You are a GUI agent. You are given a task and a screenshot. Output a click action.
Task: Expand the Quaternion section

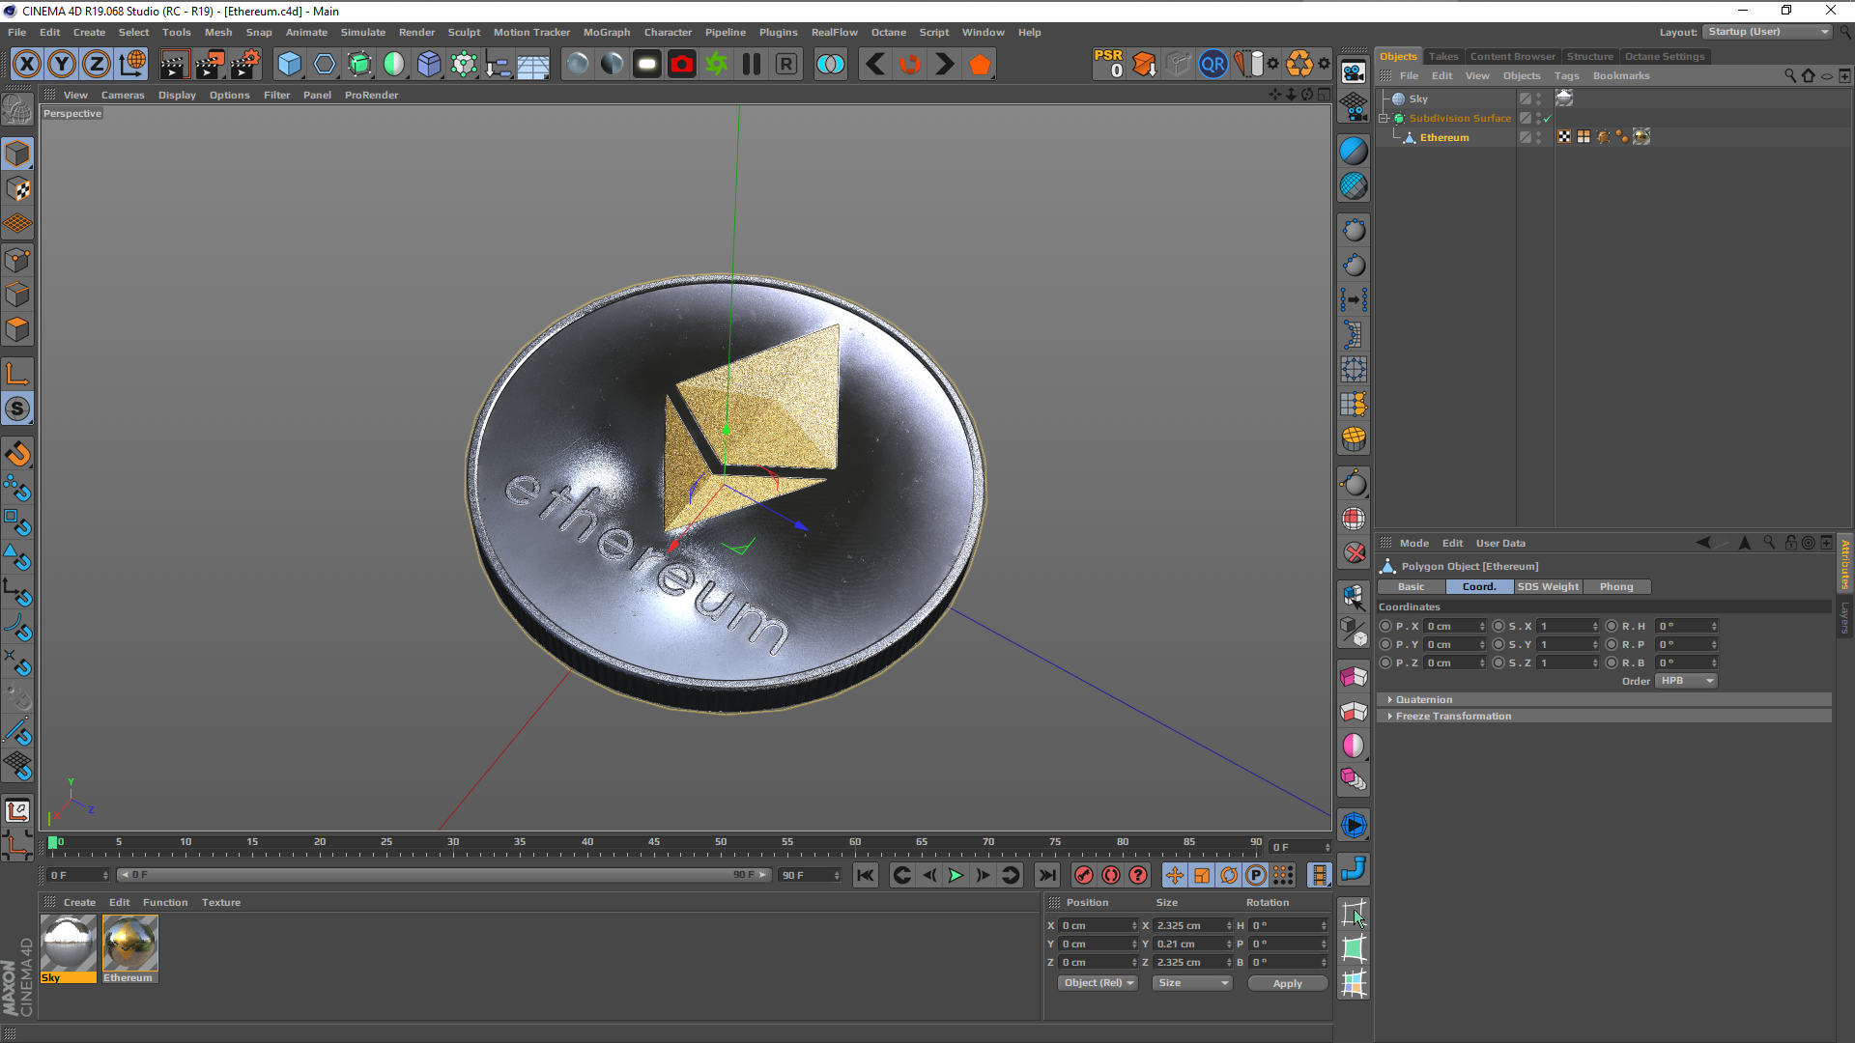point(1389,699)
